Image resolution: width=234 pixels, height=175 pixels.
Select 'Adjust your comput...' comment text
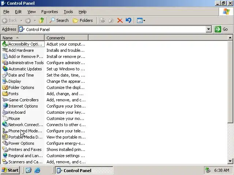66,44
